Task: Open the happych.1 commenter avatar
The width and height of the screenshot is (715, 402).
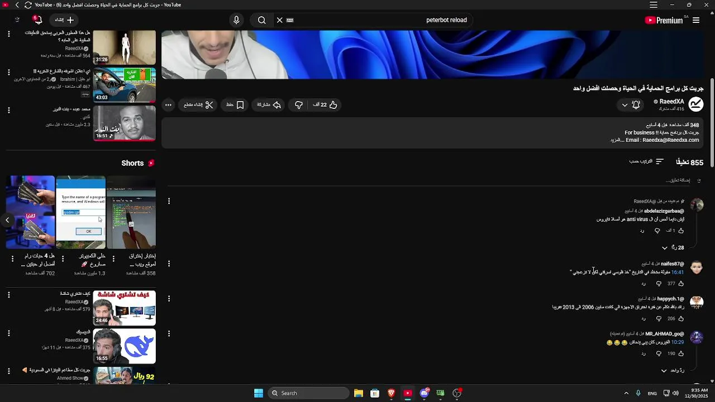Action: click(697, 302)
